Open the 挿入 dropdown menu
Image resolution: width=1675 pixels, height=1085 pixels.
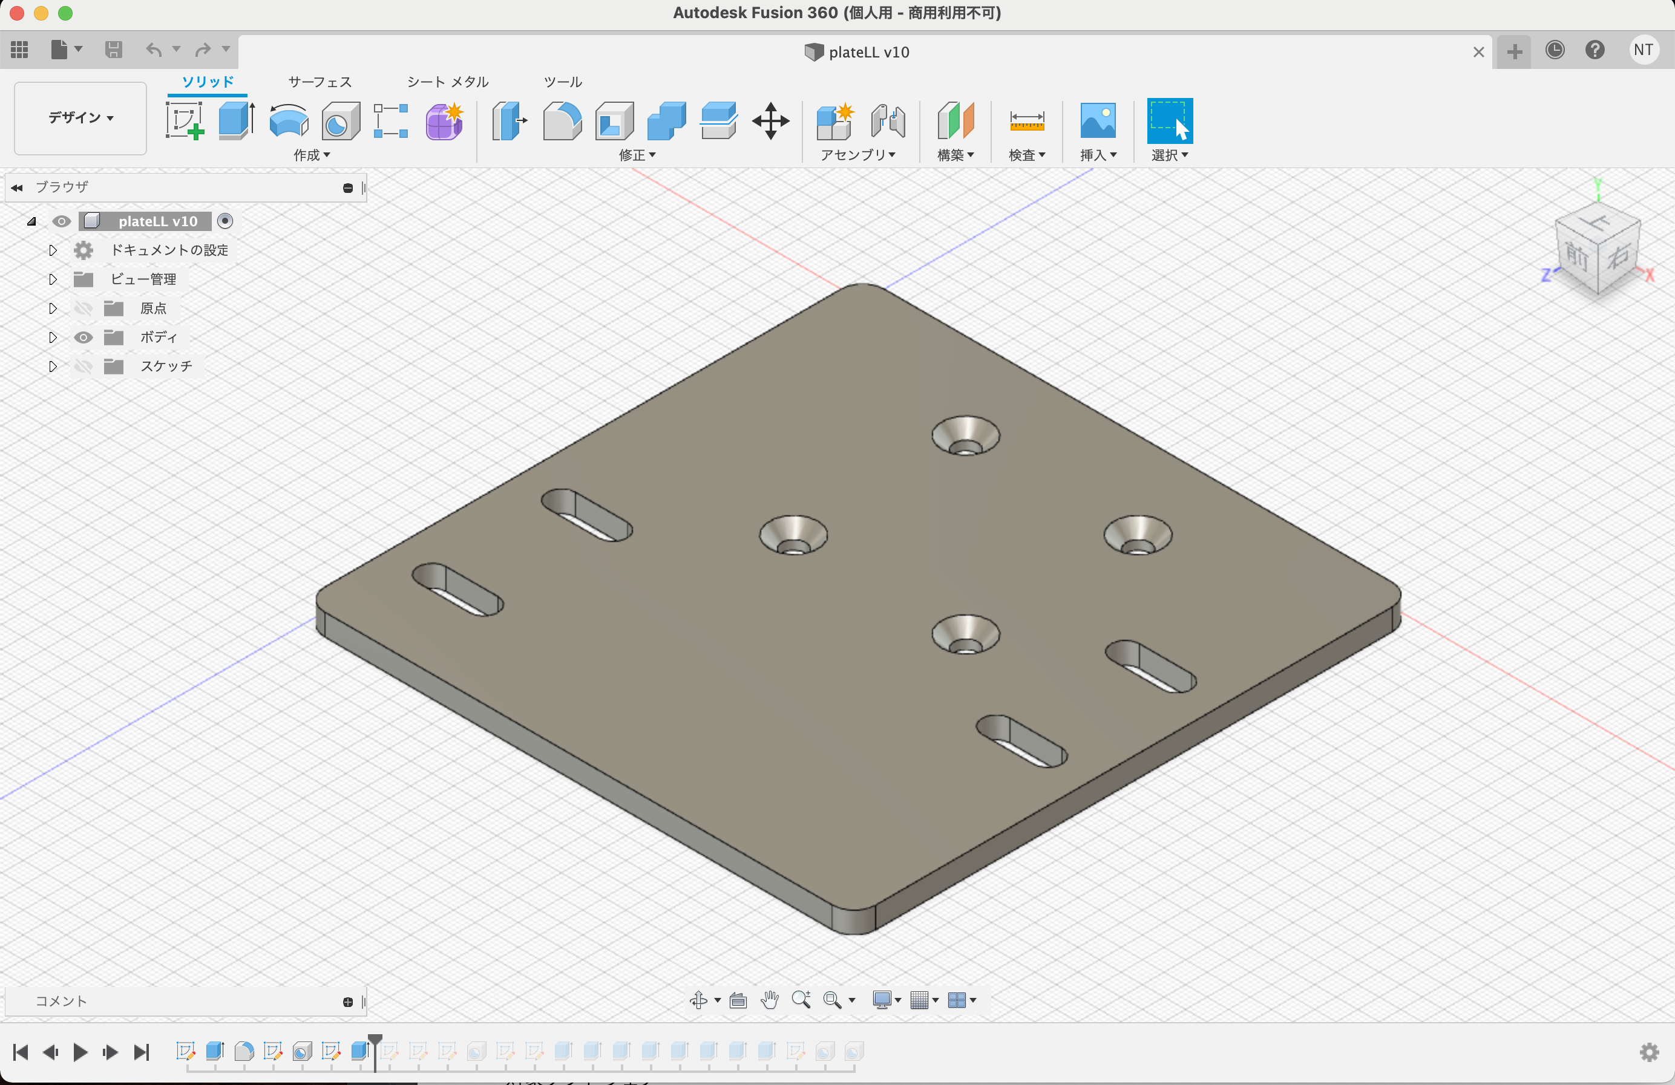click(1098, 155)
